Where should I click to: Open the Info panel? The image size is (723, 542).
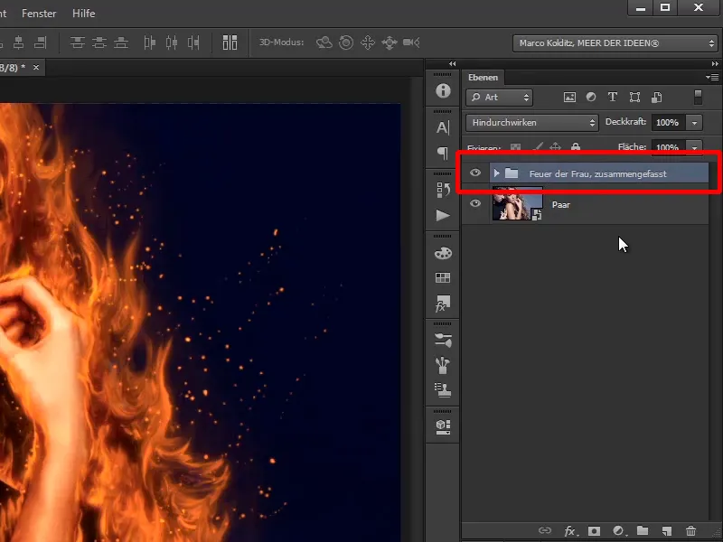click(443, 90)
